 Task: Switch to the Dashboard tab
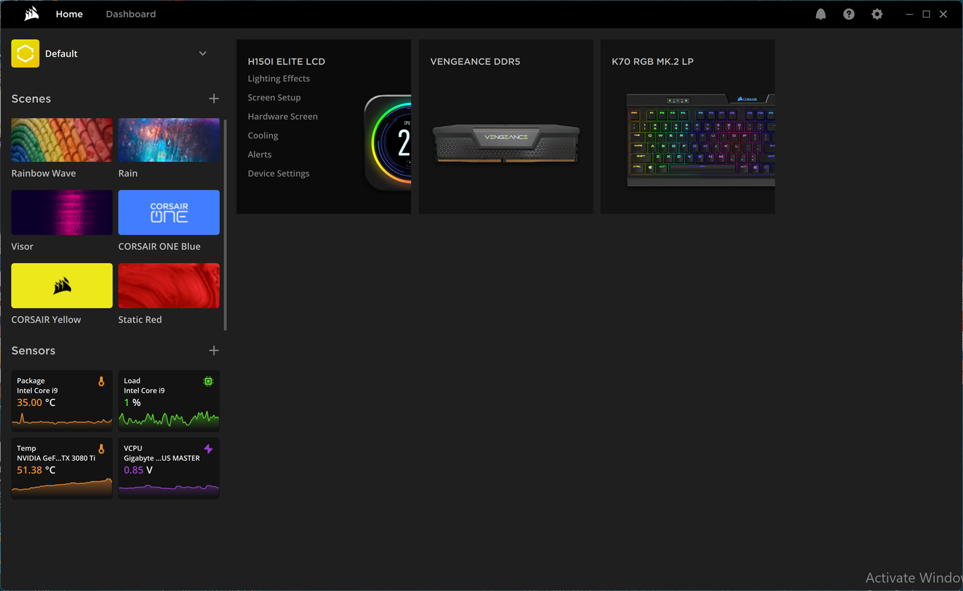tap(131, 14)
